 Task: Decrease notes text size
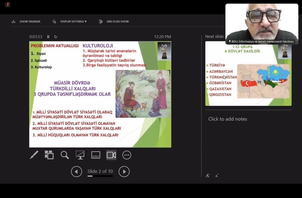(x=217, y=176)
